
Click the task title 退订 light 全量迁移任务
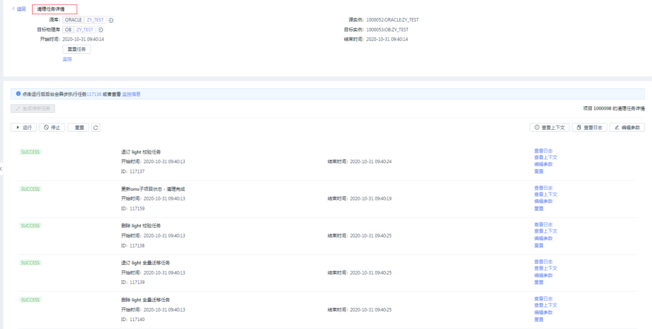tap(145, 263)
